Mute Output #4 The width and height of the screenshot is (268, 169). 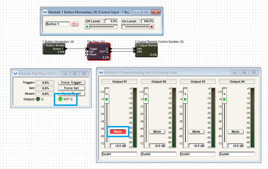[236, 132]
